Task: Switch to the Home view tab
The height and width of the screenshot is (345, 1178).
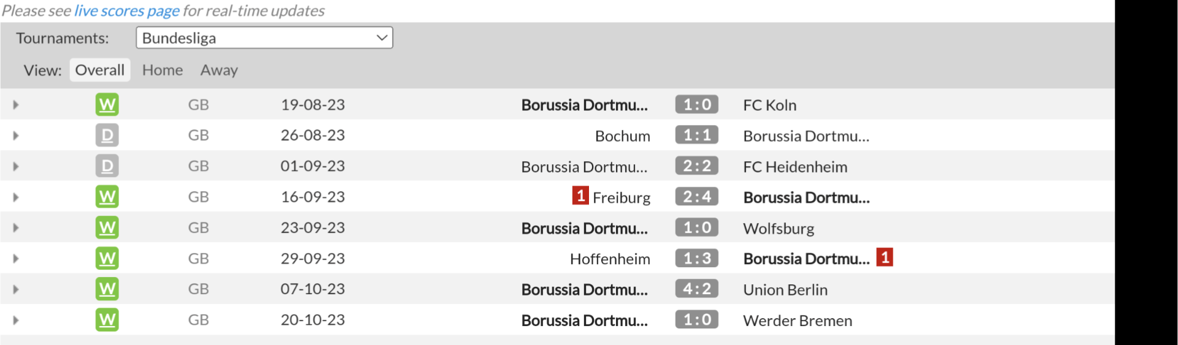Action: click(163, 70)
